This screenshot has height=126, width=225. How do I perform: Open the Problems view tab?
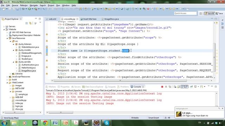point(123,87)
